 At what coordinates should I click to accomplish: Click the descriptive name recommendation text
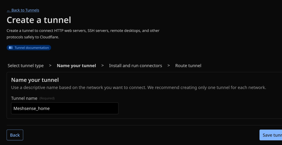click(x=139, y=88)
